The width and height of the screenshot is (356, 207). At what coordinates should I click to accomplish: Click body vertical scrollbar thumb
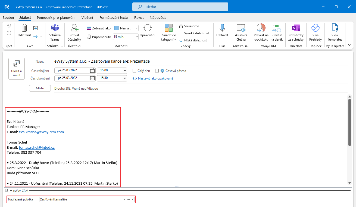(349, 122)
